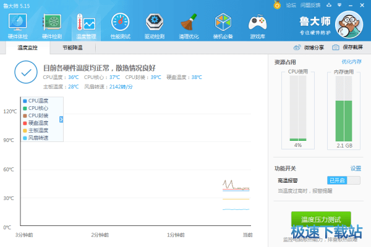Open 问题反馈 feedback link
The width and height of the screenshot is (371, 247).
pos(310,5)
